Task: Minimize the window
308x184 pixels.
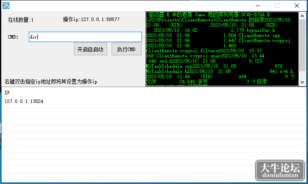Action: (x=258, y=6)
